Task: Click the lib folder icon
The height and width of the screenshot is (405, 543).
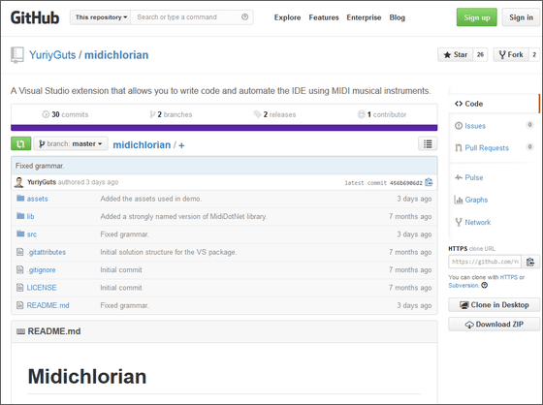Action: point(20,216)
